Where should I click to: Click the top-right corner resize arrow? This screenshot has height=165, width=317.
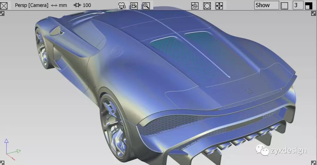313,13
